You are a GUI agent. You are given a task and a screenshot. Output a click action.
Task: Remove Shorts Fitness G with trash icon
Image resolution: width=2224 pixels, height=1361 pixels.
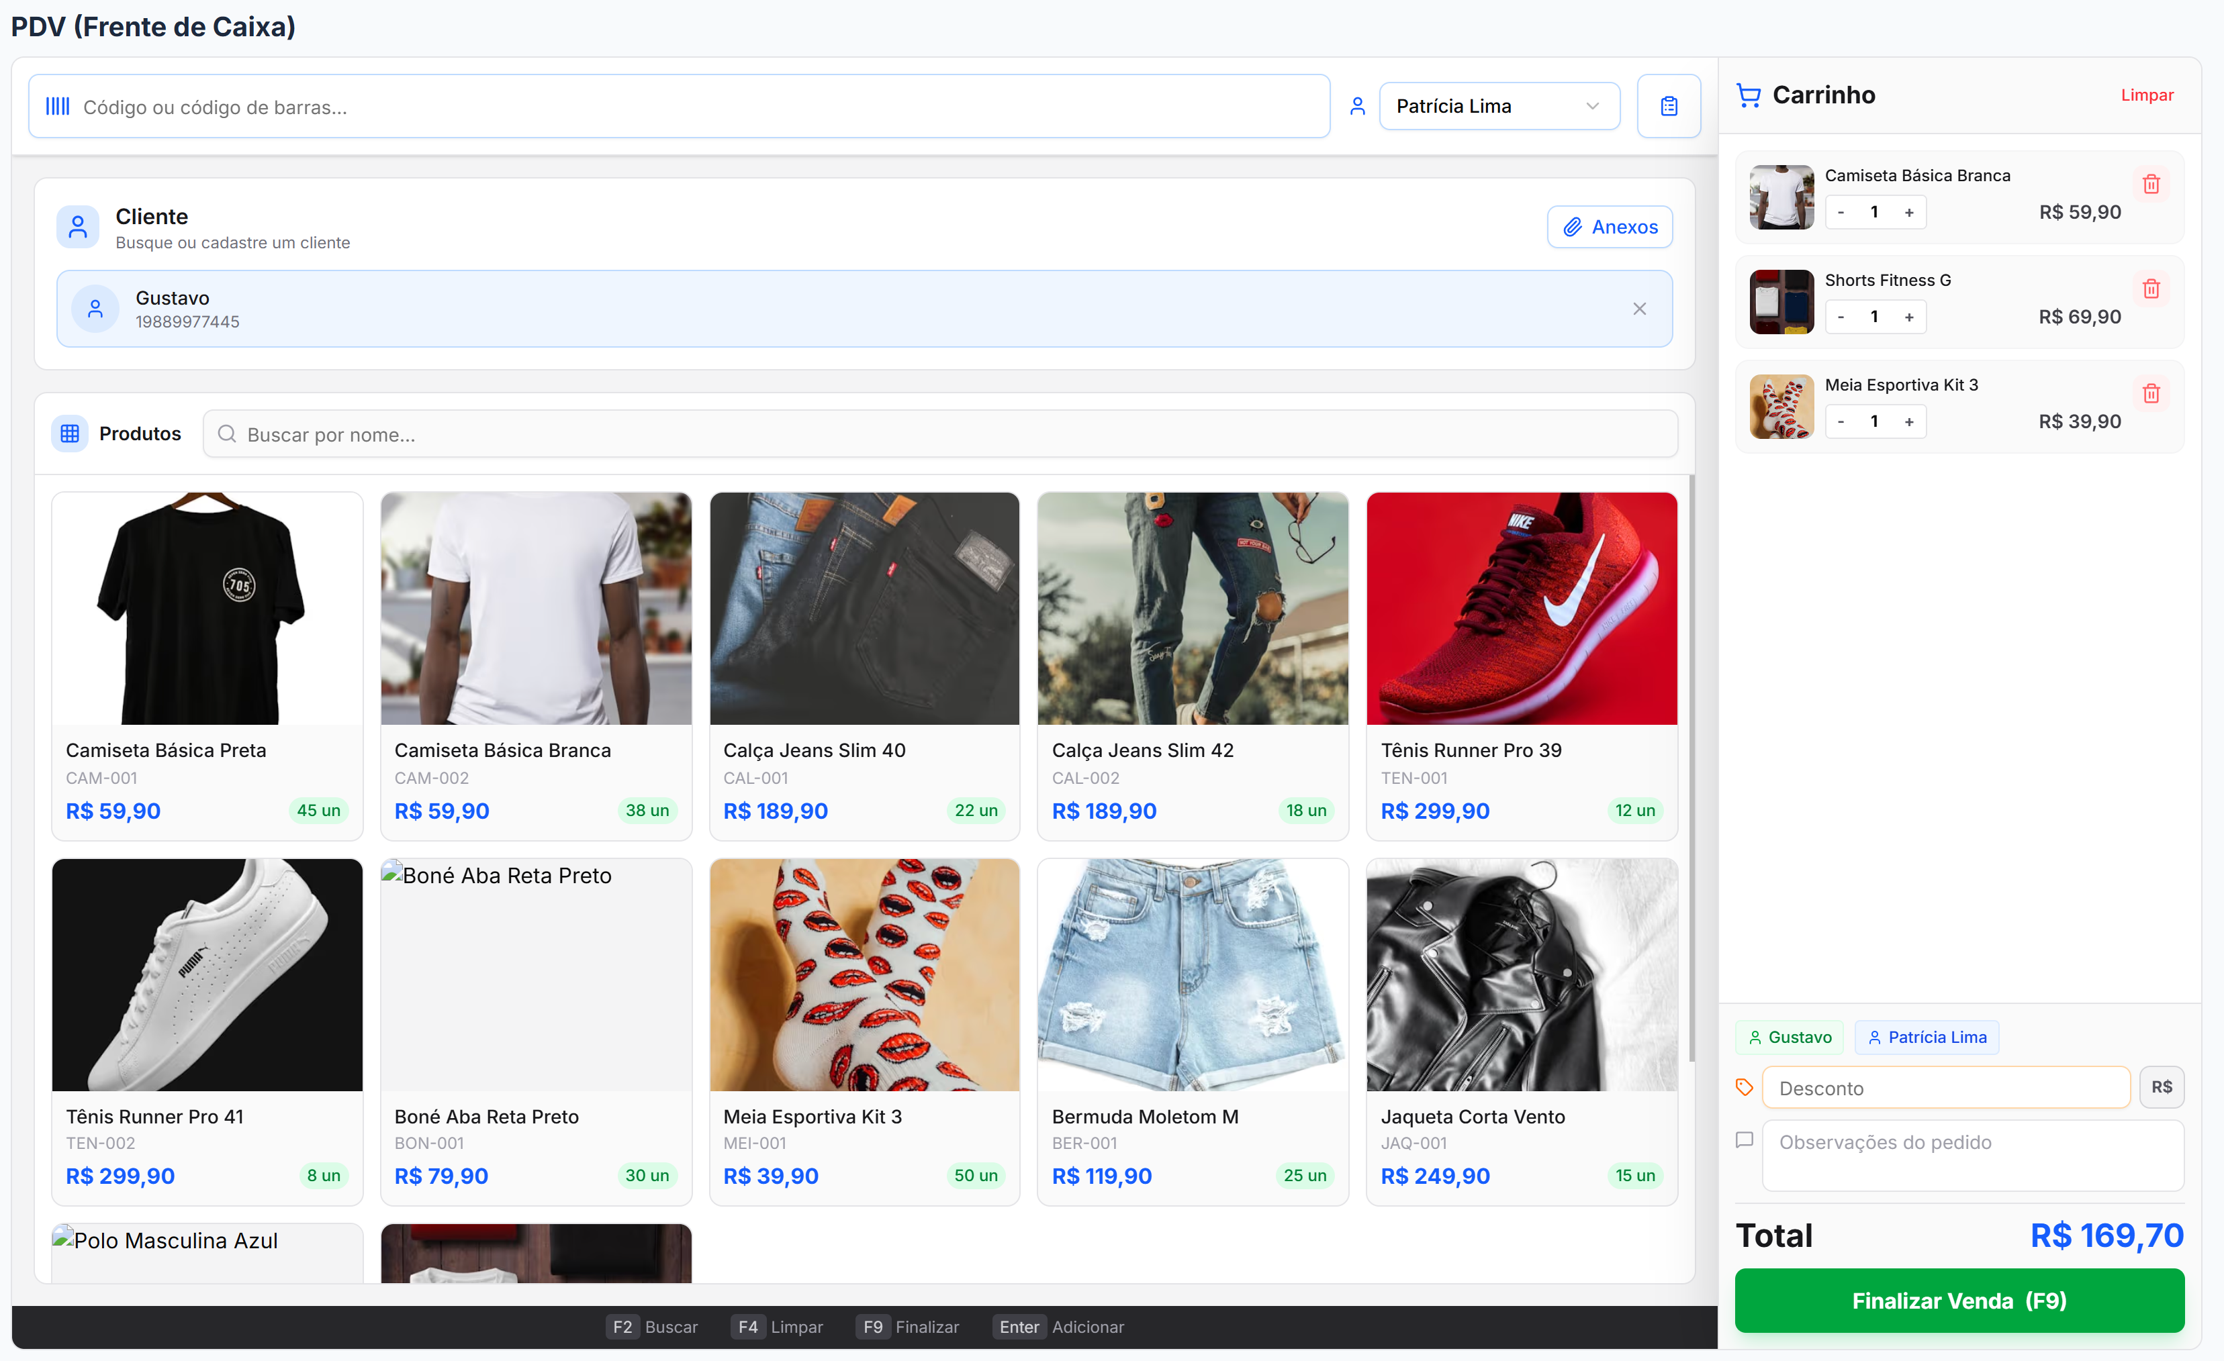point(2150,289)
